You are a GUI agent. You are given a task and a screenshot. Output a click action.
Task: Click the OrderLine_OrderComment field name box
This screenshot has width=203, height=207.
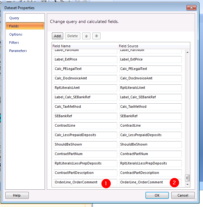tap(85, 182)
